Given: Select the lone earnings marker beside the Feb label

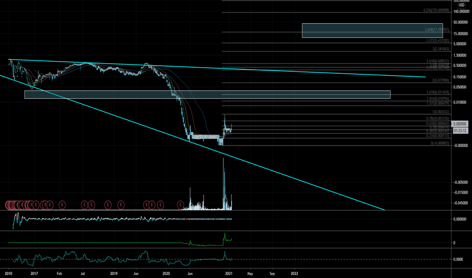Looking at the screenshot, I should coord(62,205).
